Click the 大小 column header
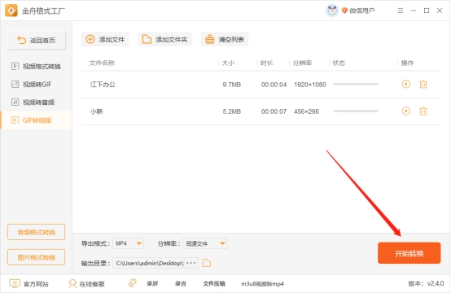Screen dimensions: 451x293 [x=228, y=63]
